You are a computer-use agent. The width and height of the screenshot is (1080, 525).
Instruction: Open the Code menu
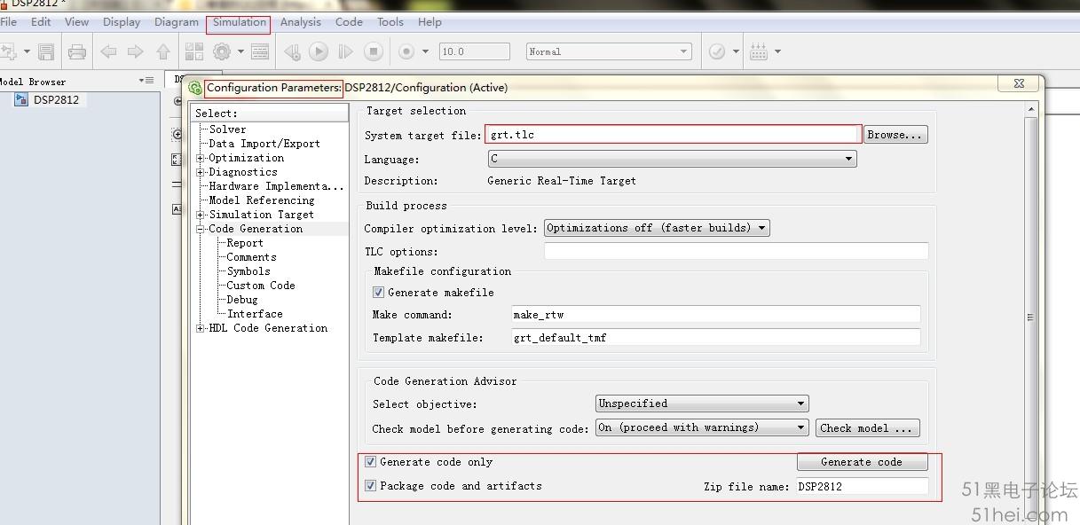(x=349, y=22)
